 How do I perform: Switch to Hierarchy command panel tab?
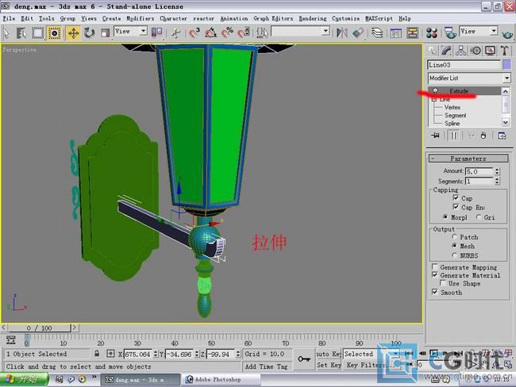[460, 51]
